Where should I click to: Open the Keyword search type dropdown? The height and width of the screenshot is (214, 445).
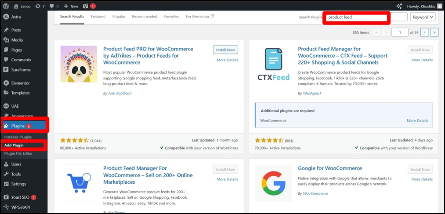click(423, 17)
